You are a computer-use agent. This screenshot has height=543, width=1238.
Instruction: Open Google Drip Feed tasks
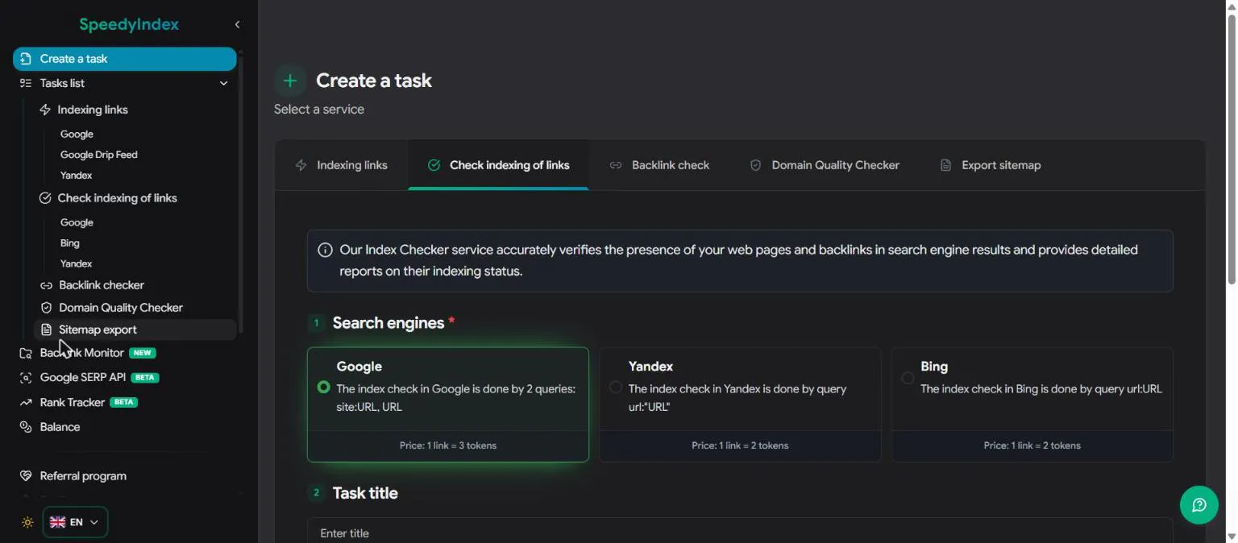point(99,155)
